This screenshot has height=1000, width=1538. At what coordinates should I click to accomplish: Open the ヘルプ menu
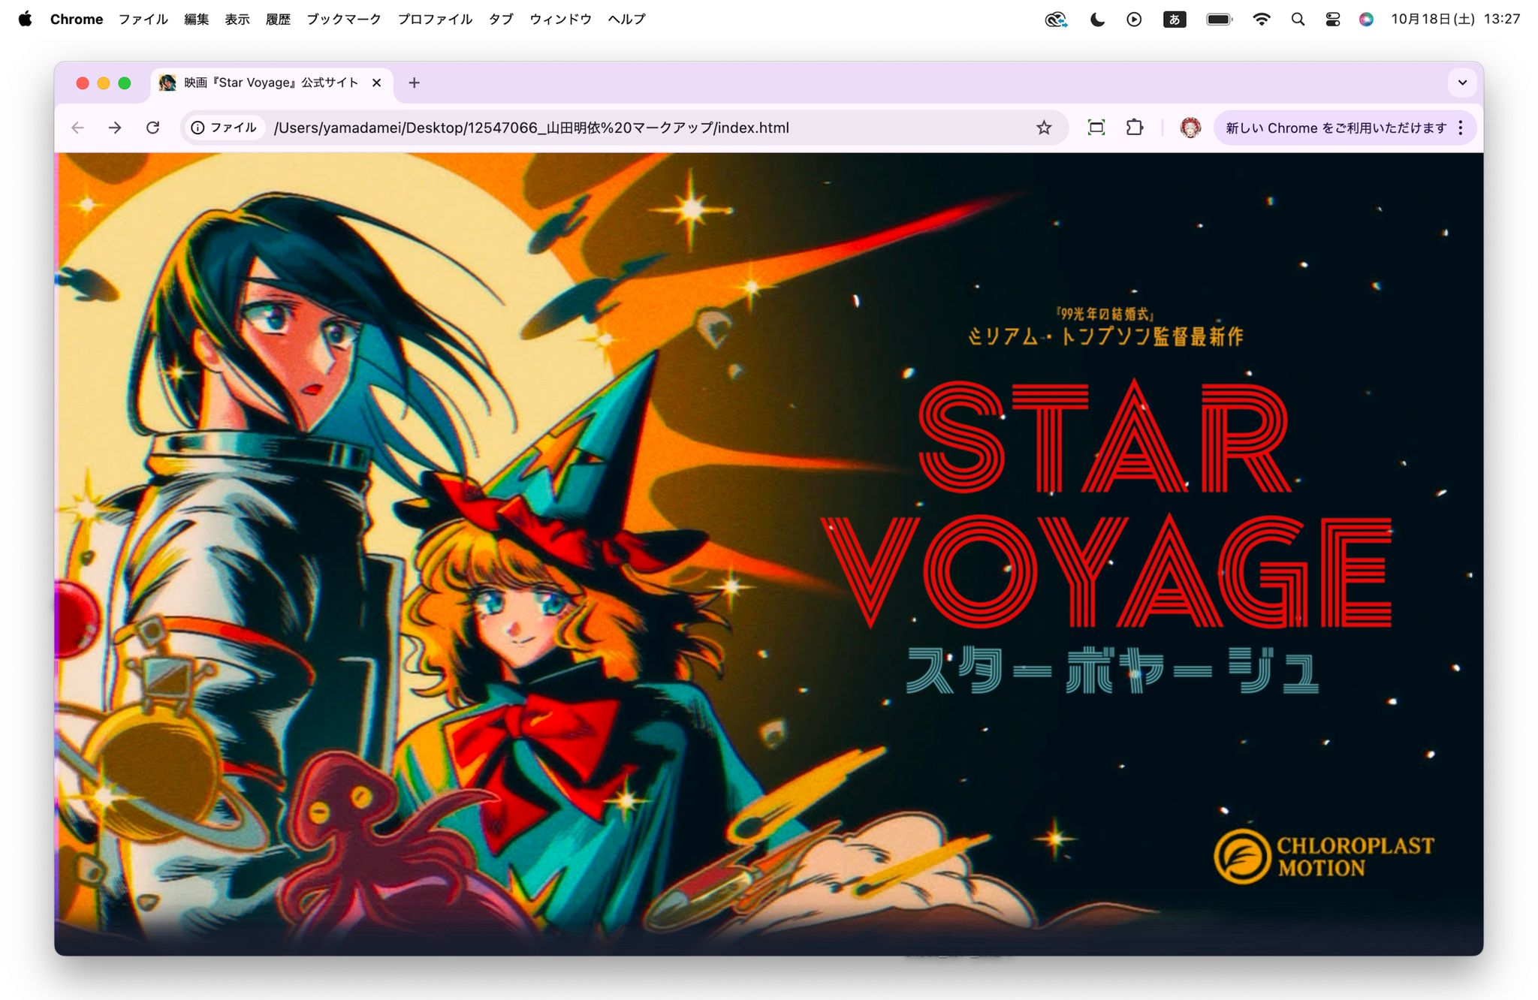(x=626, y=19)
